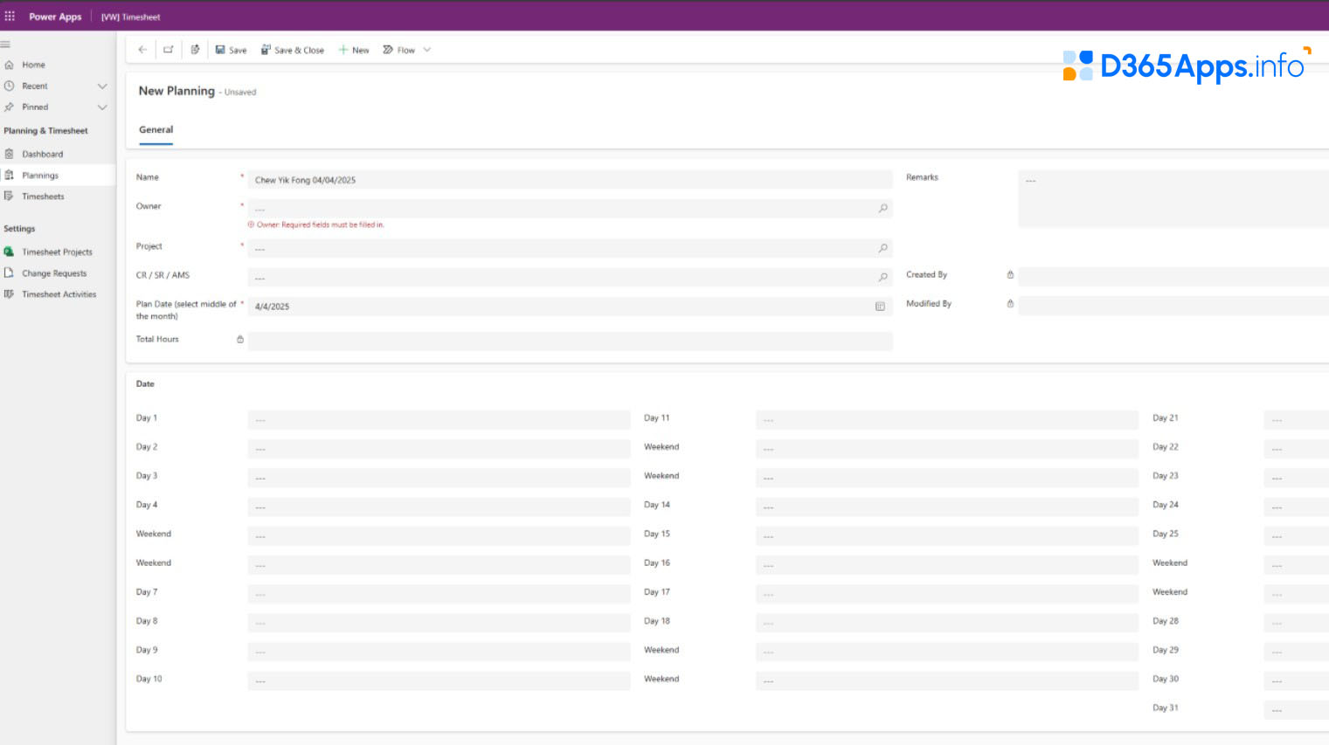1329x745 pixels.
Task: Open Timesheet Activities under Settings
Action: tap(59, 294)
